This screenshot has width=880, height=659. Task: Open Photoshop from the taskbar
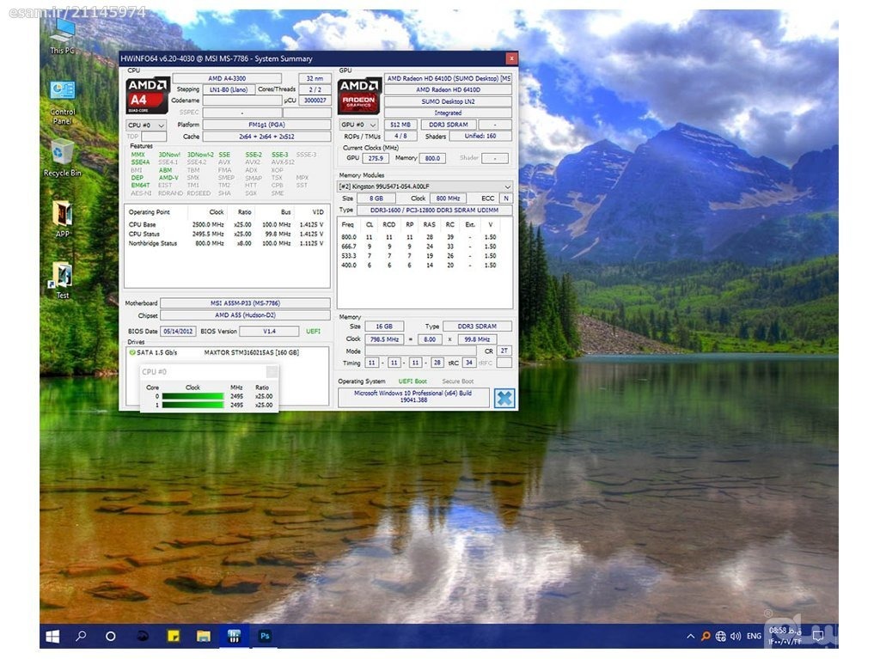(x=265, y=636)
